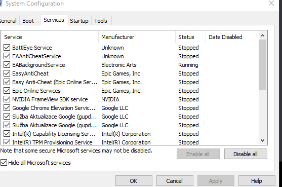Confirm with the OK button
The height and width of the screenshot is (187, 282).
[134, 181]
